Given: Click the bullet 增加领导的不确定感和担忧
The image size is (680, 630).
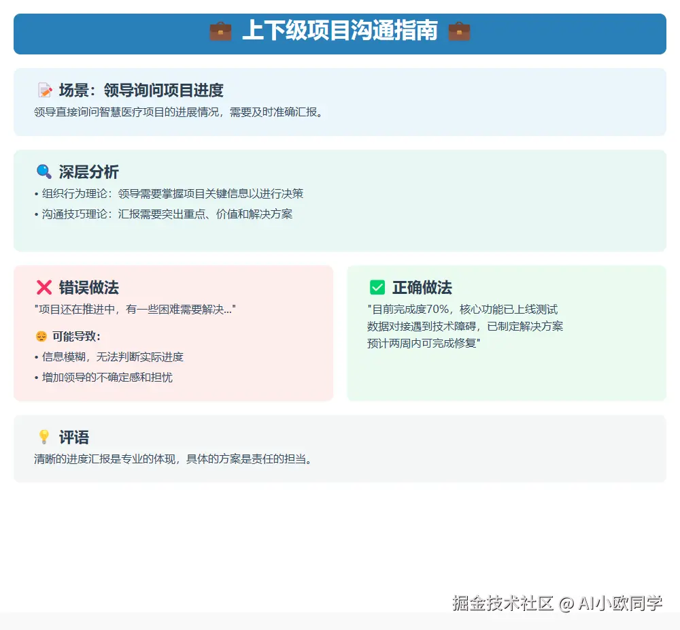Looking at the screenshot, I should tap(103, 377).
